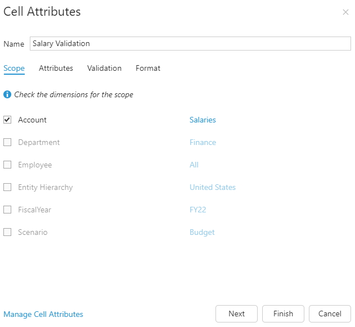Click the FY22 fiscal year link
The image size is (355, 327).
pos(198,210)
